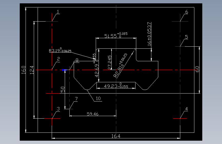The image size is (222, 144).
Task: Select the R3.19 radius annotation
Action: [60, 50]
